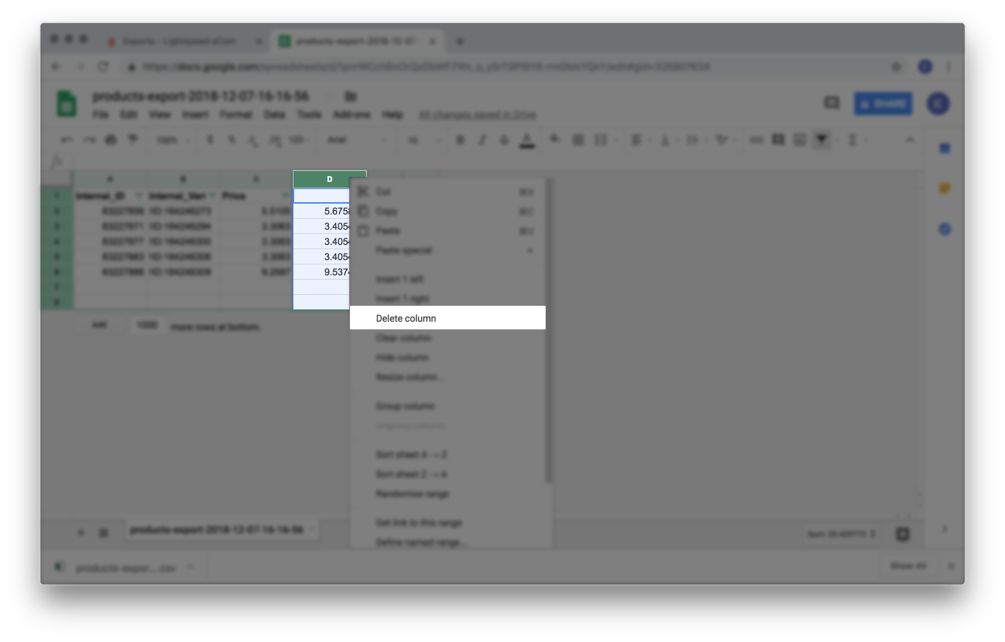Open the Tools menu
Image resolution: width=1005 pixels, height=642 pixels.
coord(309,114)
